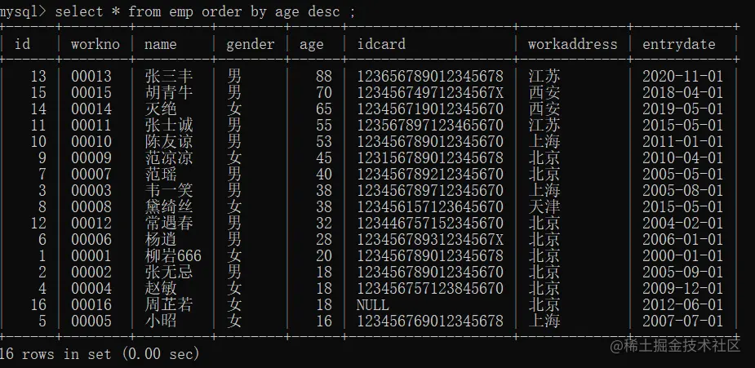Click workno 00008
The height and width of the screenshot is (368, 755).
91,207
